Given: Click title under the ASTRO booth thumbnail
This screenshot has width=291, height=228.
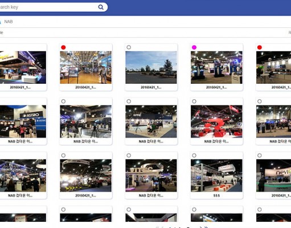Looking at the screenshot, I should click(21, 141).
